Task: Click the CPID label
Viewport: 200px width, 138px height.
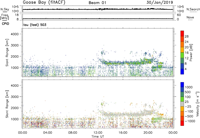Action: point(5,24)
